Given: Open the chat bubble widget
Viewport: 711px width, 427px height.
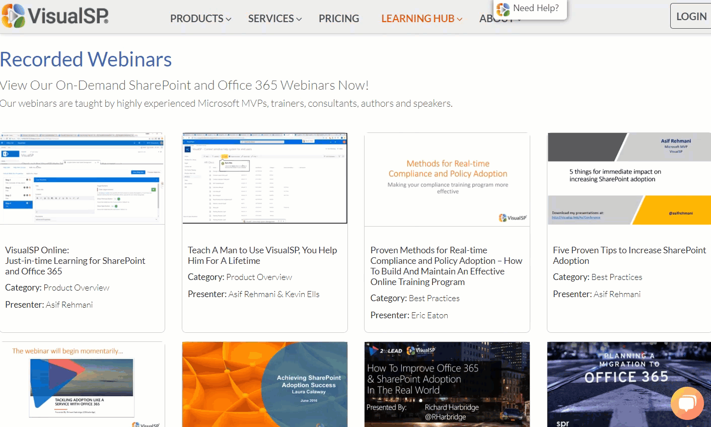Looking at the screenshot, I should coord(687,403).
